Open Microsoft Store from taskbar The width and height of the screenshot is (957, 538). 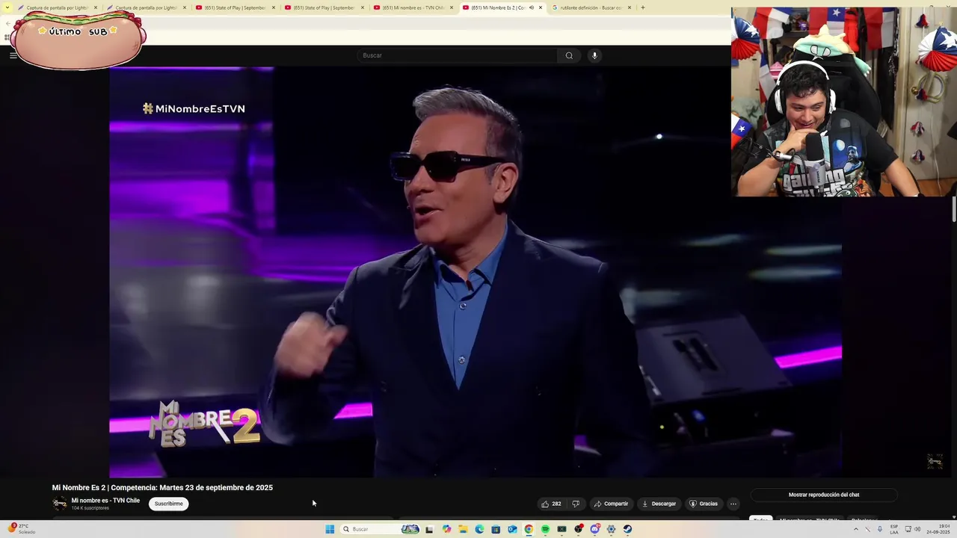point(496,529)
